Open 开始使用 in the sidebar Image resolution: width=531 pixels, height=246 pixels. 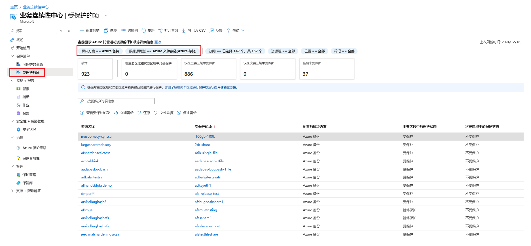click(x=23, y=48)
